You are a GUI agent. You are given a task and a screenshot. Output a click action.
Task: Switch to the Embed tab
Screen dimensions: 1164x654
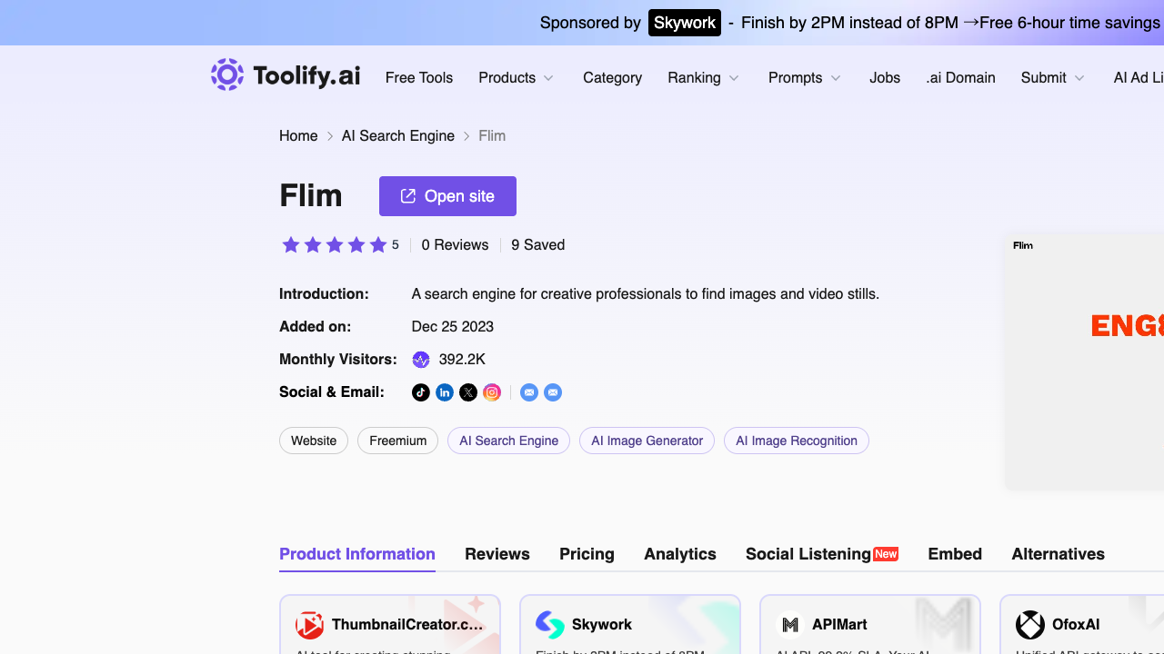pyautogui.click(x=955, y=554)
